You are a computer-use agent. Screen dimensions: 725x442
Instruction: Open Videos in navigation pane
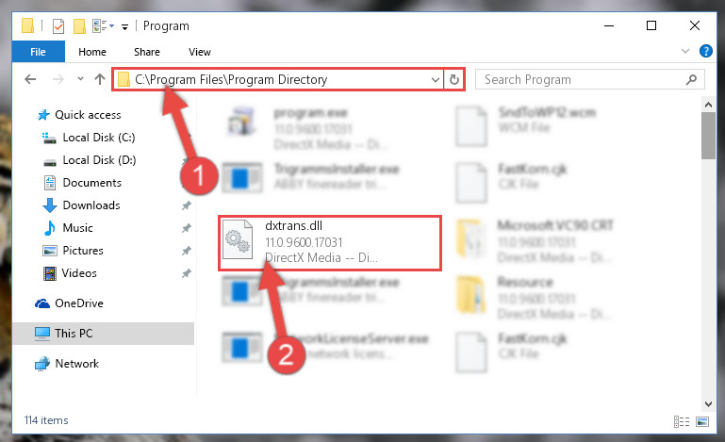click(x=79, y=273)
